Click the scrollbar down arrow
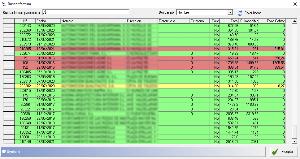This screenshot has height=159, width=300. click(294, 141)
